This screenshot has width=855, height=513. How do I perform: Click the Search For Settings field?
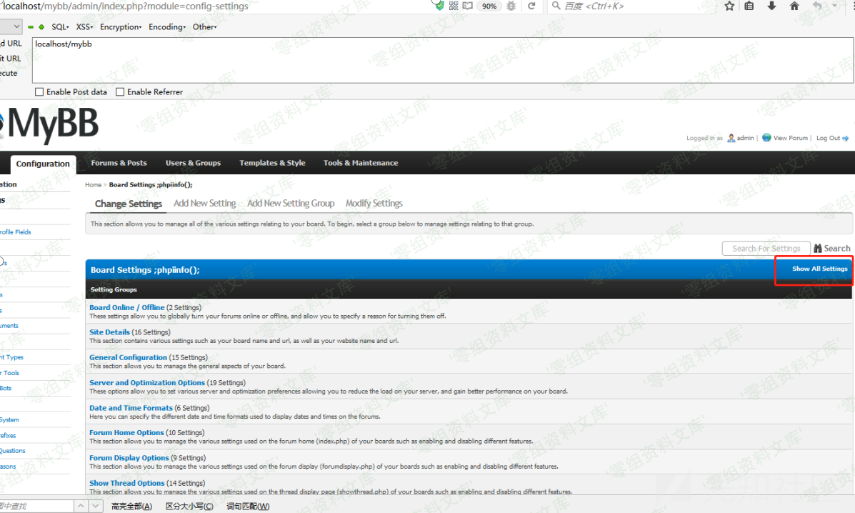point(766,249)
